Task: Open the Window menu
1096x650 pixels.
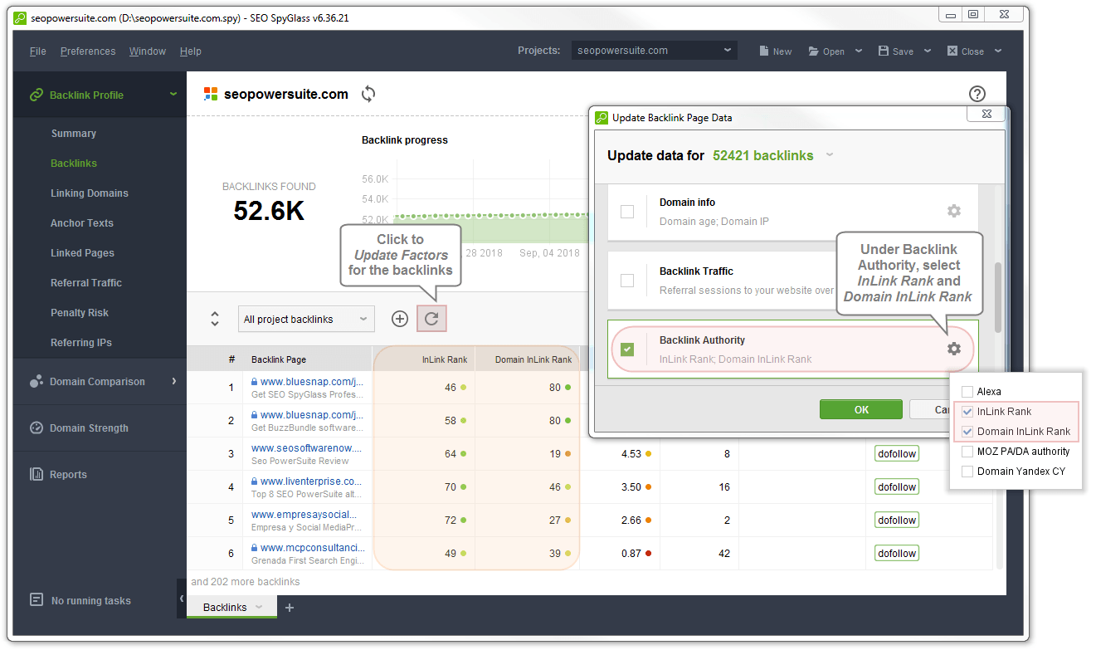Action: (148, 51)
